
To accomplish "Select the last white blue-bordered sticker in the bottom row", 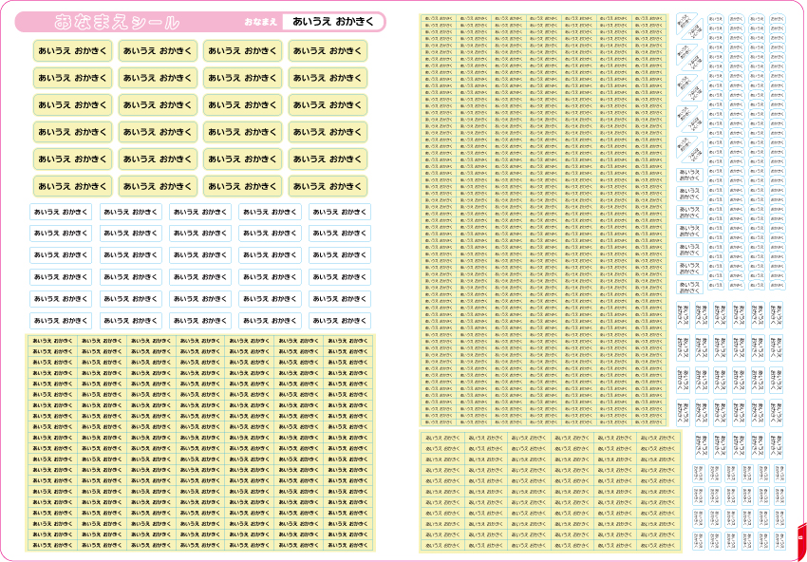I will (x=340, y=321).
